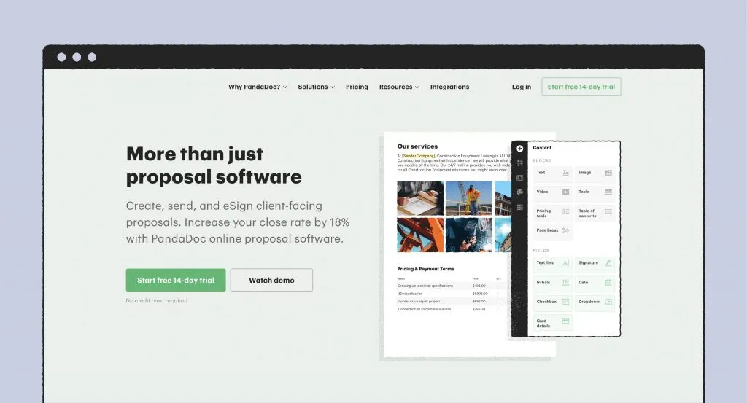Pick the Date field

point(595,283)
